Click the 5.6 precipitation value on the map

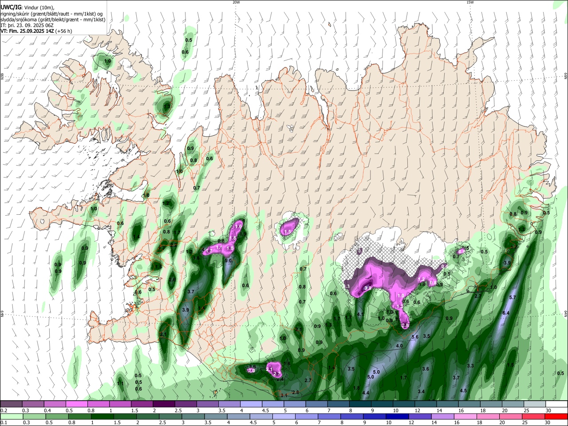(415, 337)
